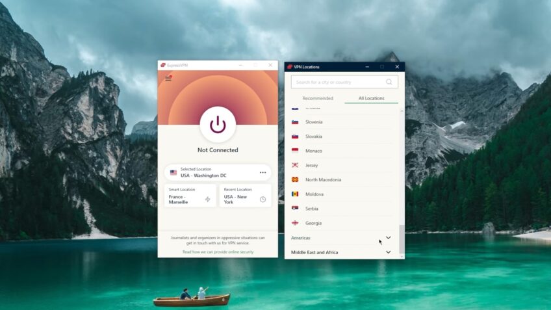The image size is (551, 310).
Task: Close the ExpressVPN main window
Action: tap(270, 65)
